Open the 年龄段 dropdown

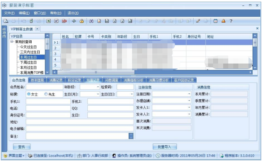(x=98, y=87)
